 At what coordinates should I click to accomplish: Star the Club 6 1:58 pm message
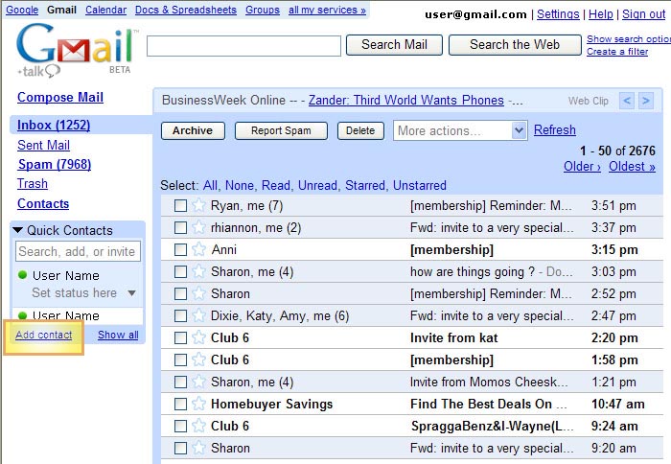pos(198,360)
